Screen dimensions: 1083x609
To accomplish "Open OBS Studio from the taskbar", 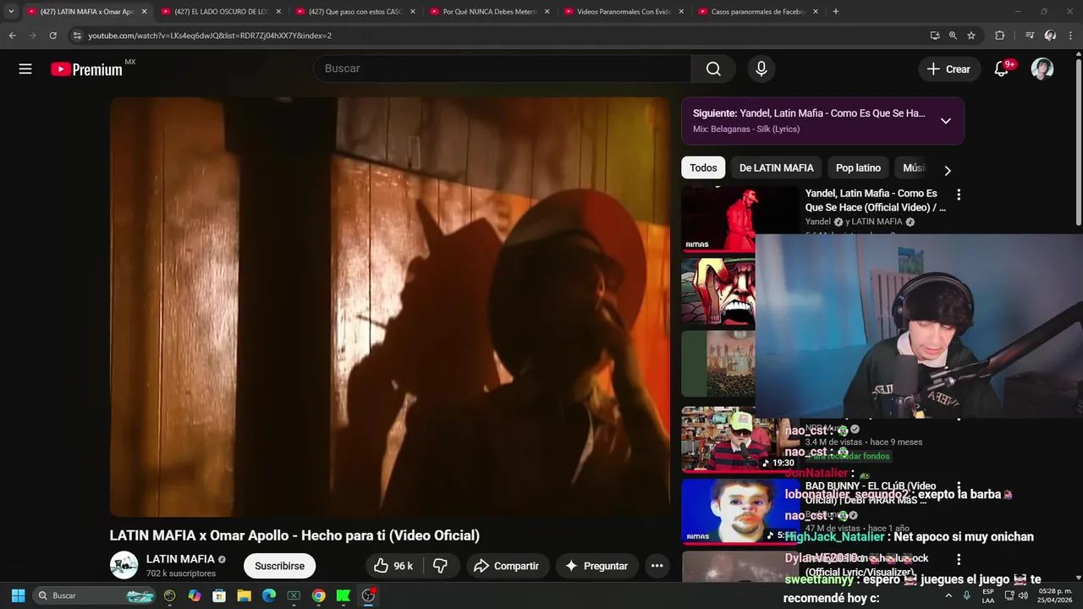I will pyautogui.click(x=368, y=595).
